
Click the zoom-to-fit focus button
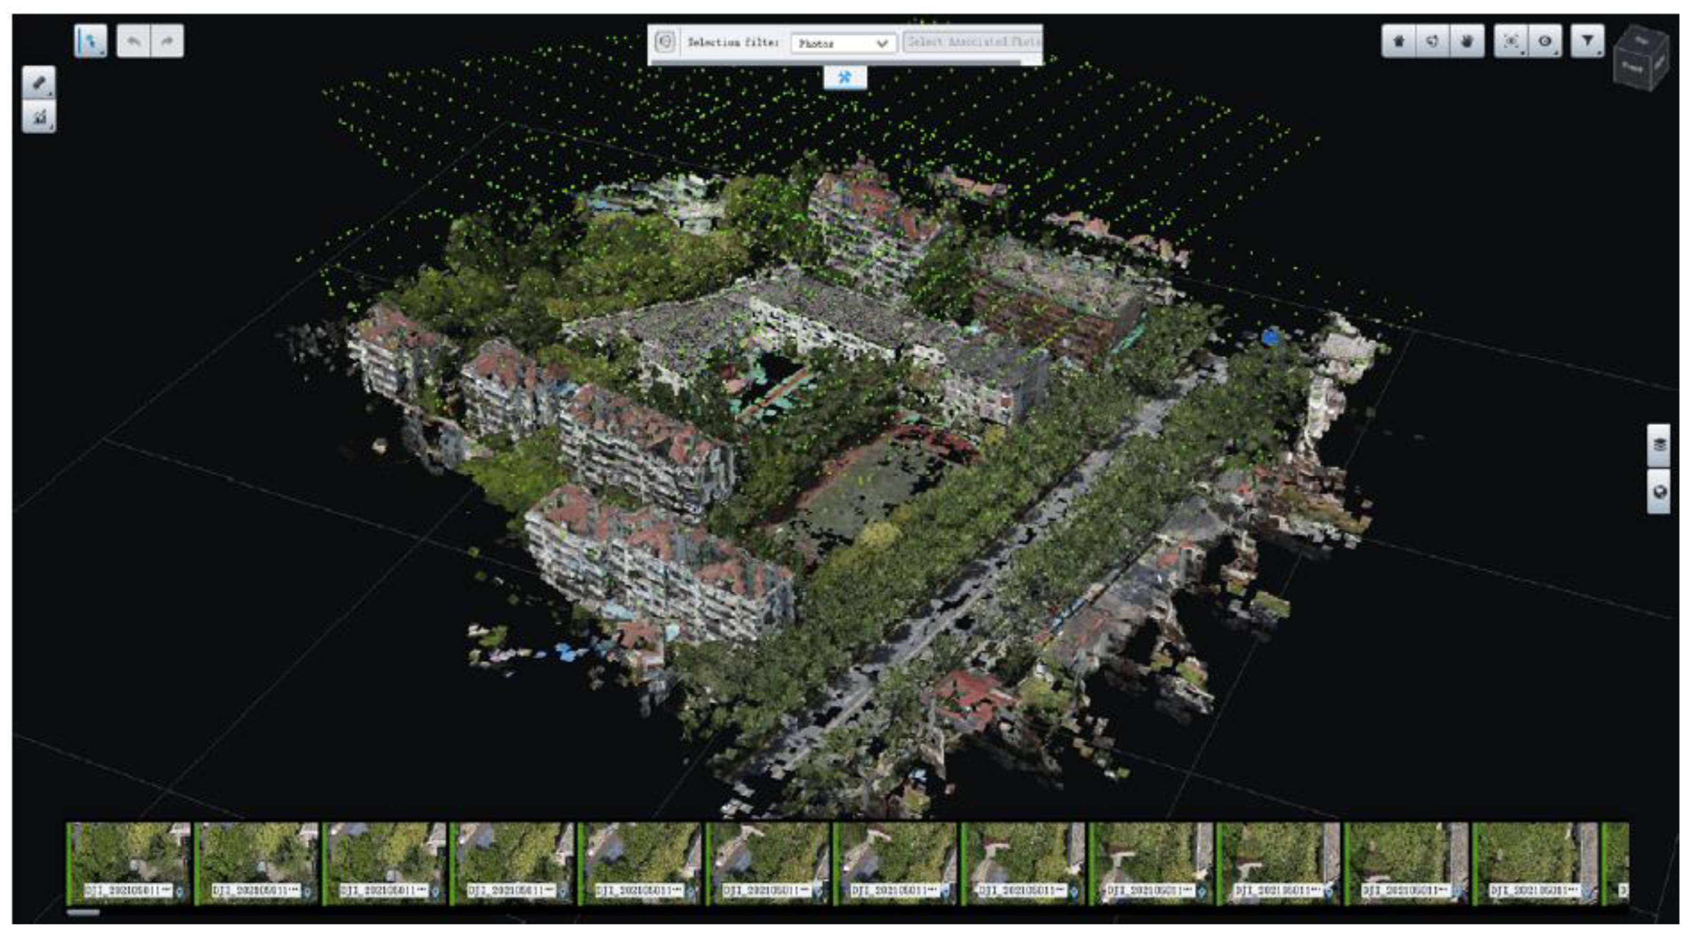tap(1511, 41)
